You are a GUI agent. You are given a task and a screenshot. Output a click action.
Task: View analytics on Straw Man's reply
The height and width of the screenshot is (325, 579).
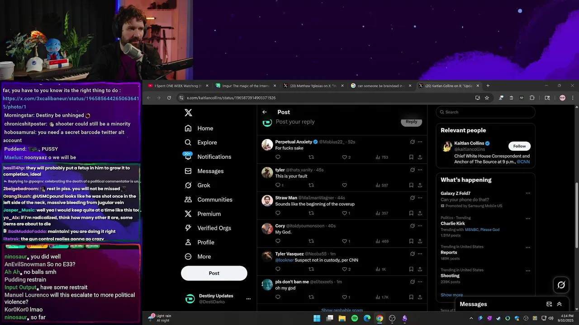click(x=381, y=213)
